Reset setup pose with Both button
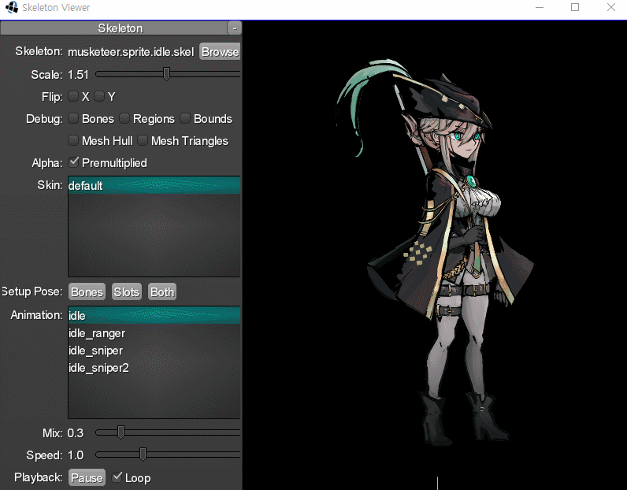The height and width of the screenshot is (490, 627). coord(162,292)
